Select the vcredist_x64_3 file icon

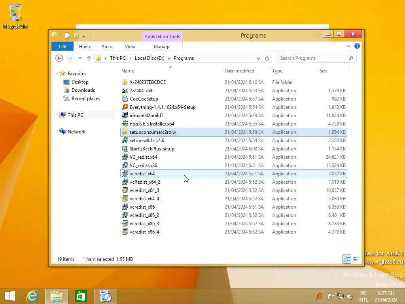click(x=125, y=190)
